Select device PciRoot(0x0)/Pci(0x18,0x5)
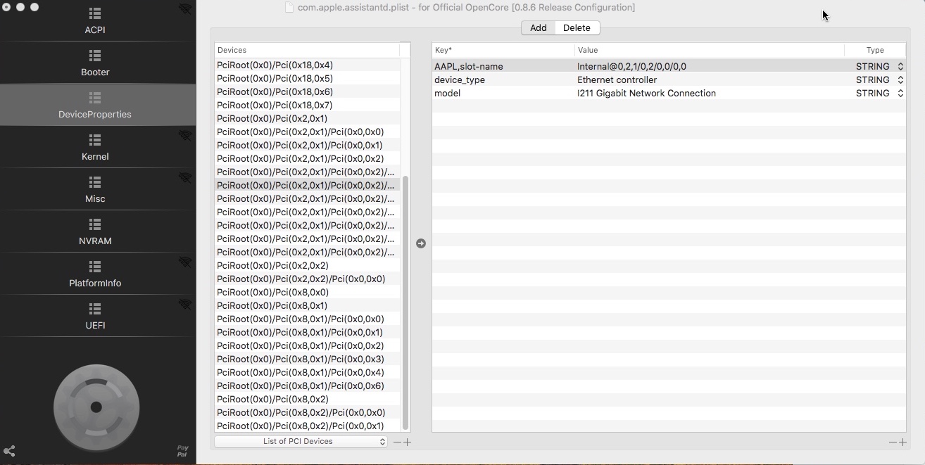925x465 pixels. [x=307, y=78]
